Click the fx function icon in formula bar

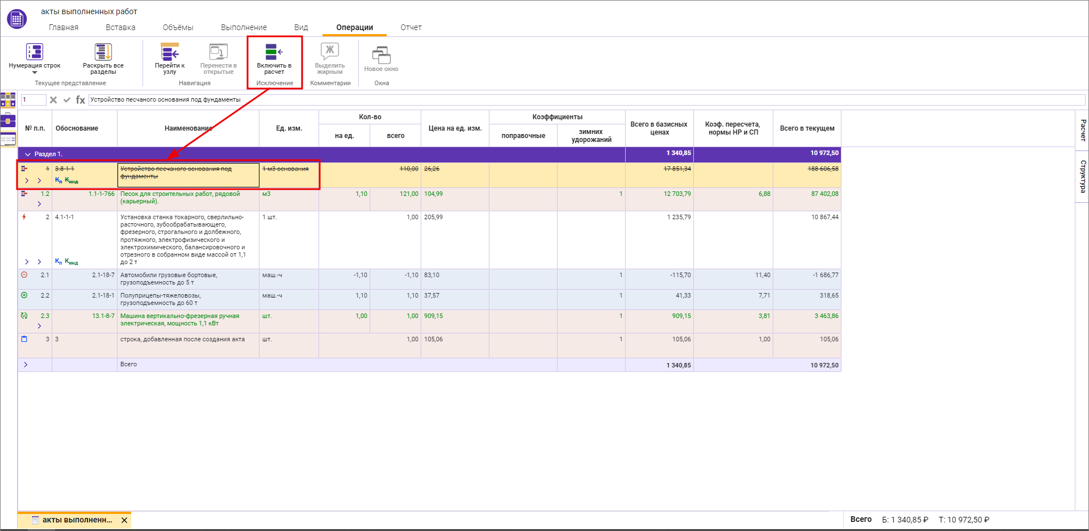[81, 100]
